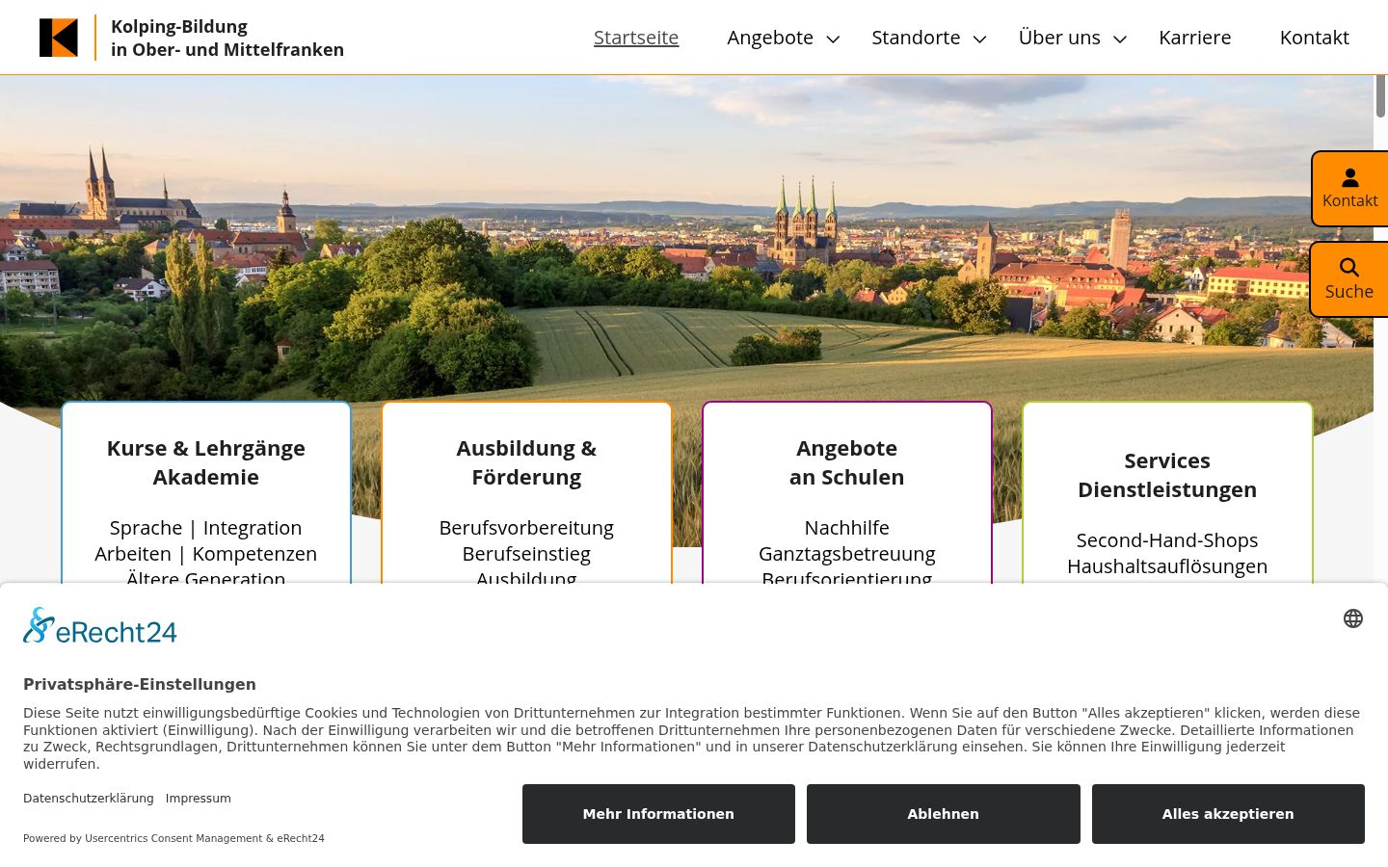This screenshot has height=867, width=1388.
Task: Click the globe language selector icon
Action: point(1353,618)
